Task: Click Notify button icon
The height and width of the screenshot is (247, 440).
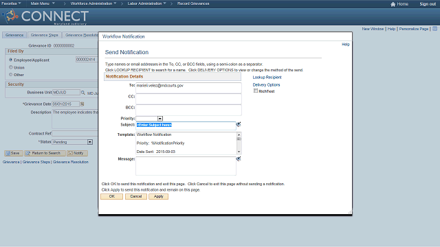Action: 70,153
